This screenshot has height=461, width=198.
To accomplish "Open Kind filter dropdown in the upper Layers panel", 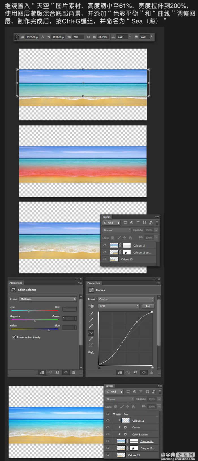I will pos(111,223).
